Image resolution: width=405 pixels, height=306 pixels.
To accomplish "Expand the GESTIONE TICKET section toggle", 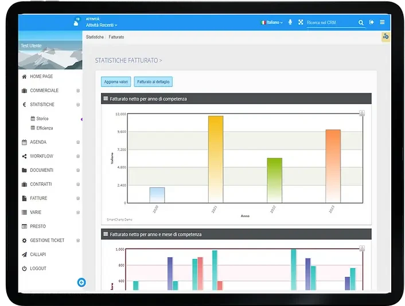I will pyautogui.click(x=78, y=241).
